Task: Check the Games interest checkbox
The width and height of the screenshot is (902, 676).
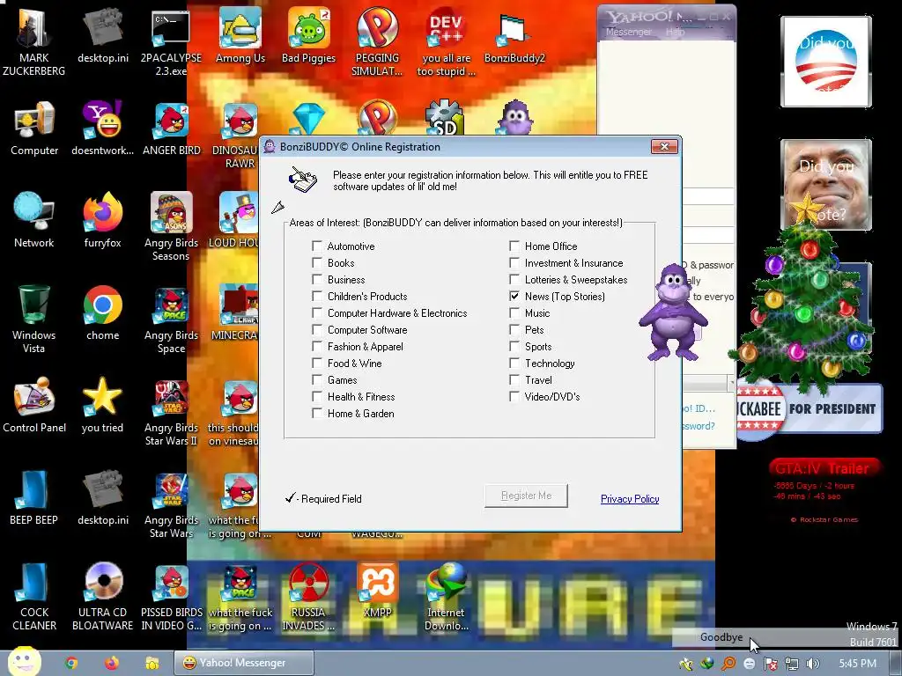Action: [x=317, y=380]
